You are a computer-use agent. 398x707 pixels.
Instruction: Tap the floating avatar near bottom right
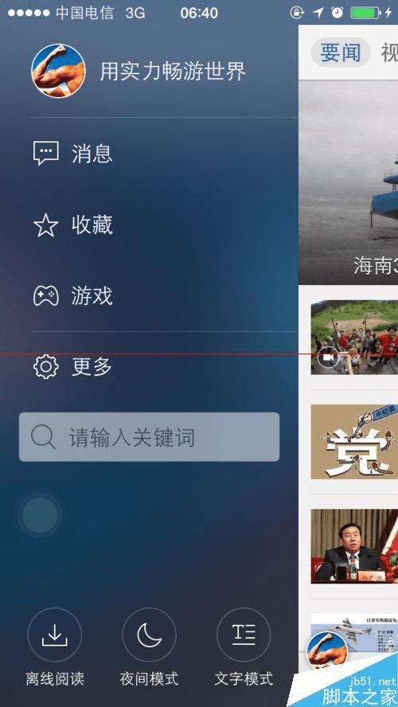coord(327,652)
